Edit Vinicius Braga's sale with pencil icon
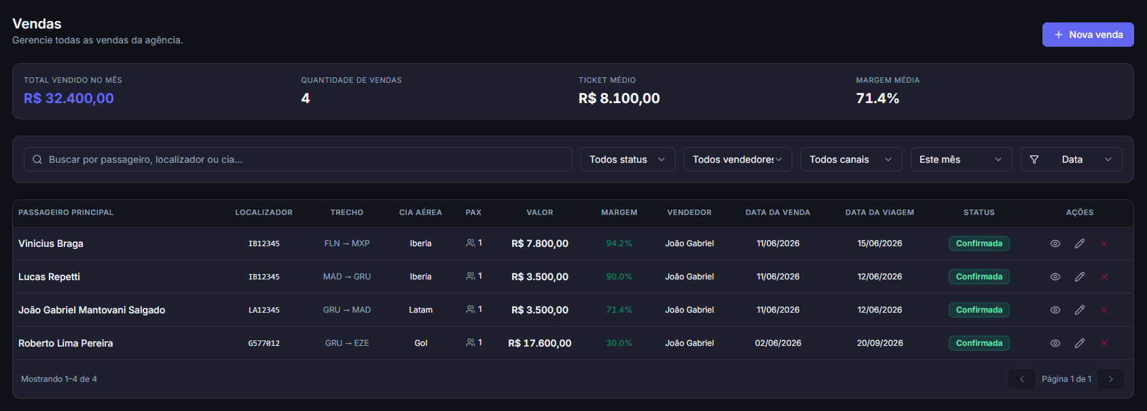 [1080, 243]
